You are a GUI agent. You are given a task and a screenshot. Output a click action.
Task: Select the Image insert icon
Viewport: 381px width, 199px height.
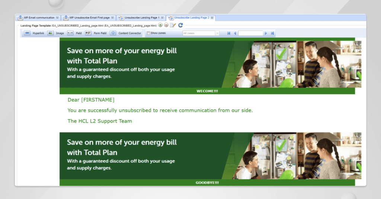(x=50, y=33)
